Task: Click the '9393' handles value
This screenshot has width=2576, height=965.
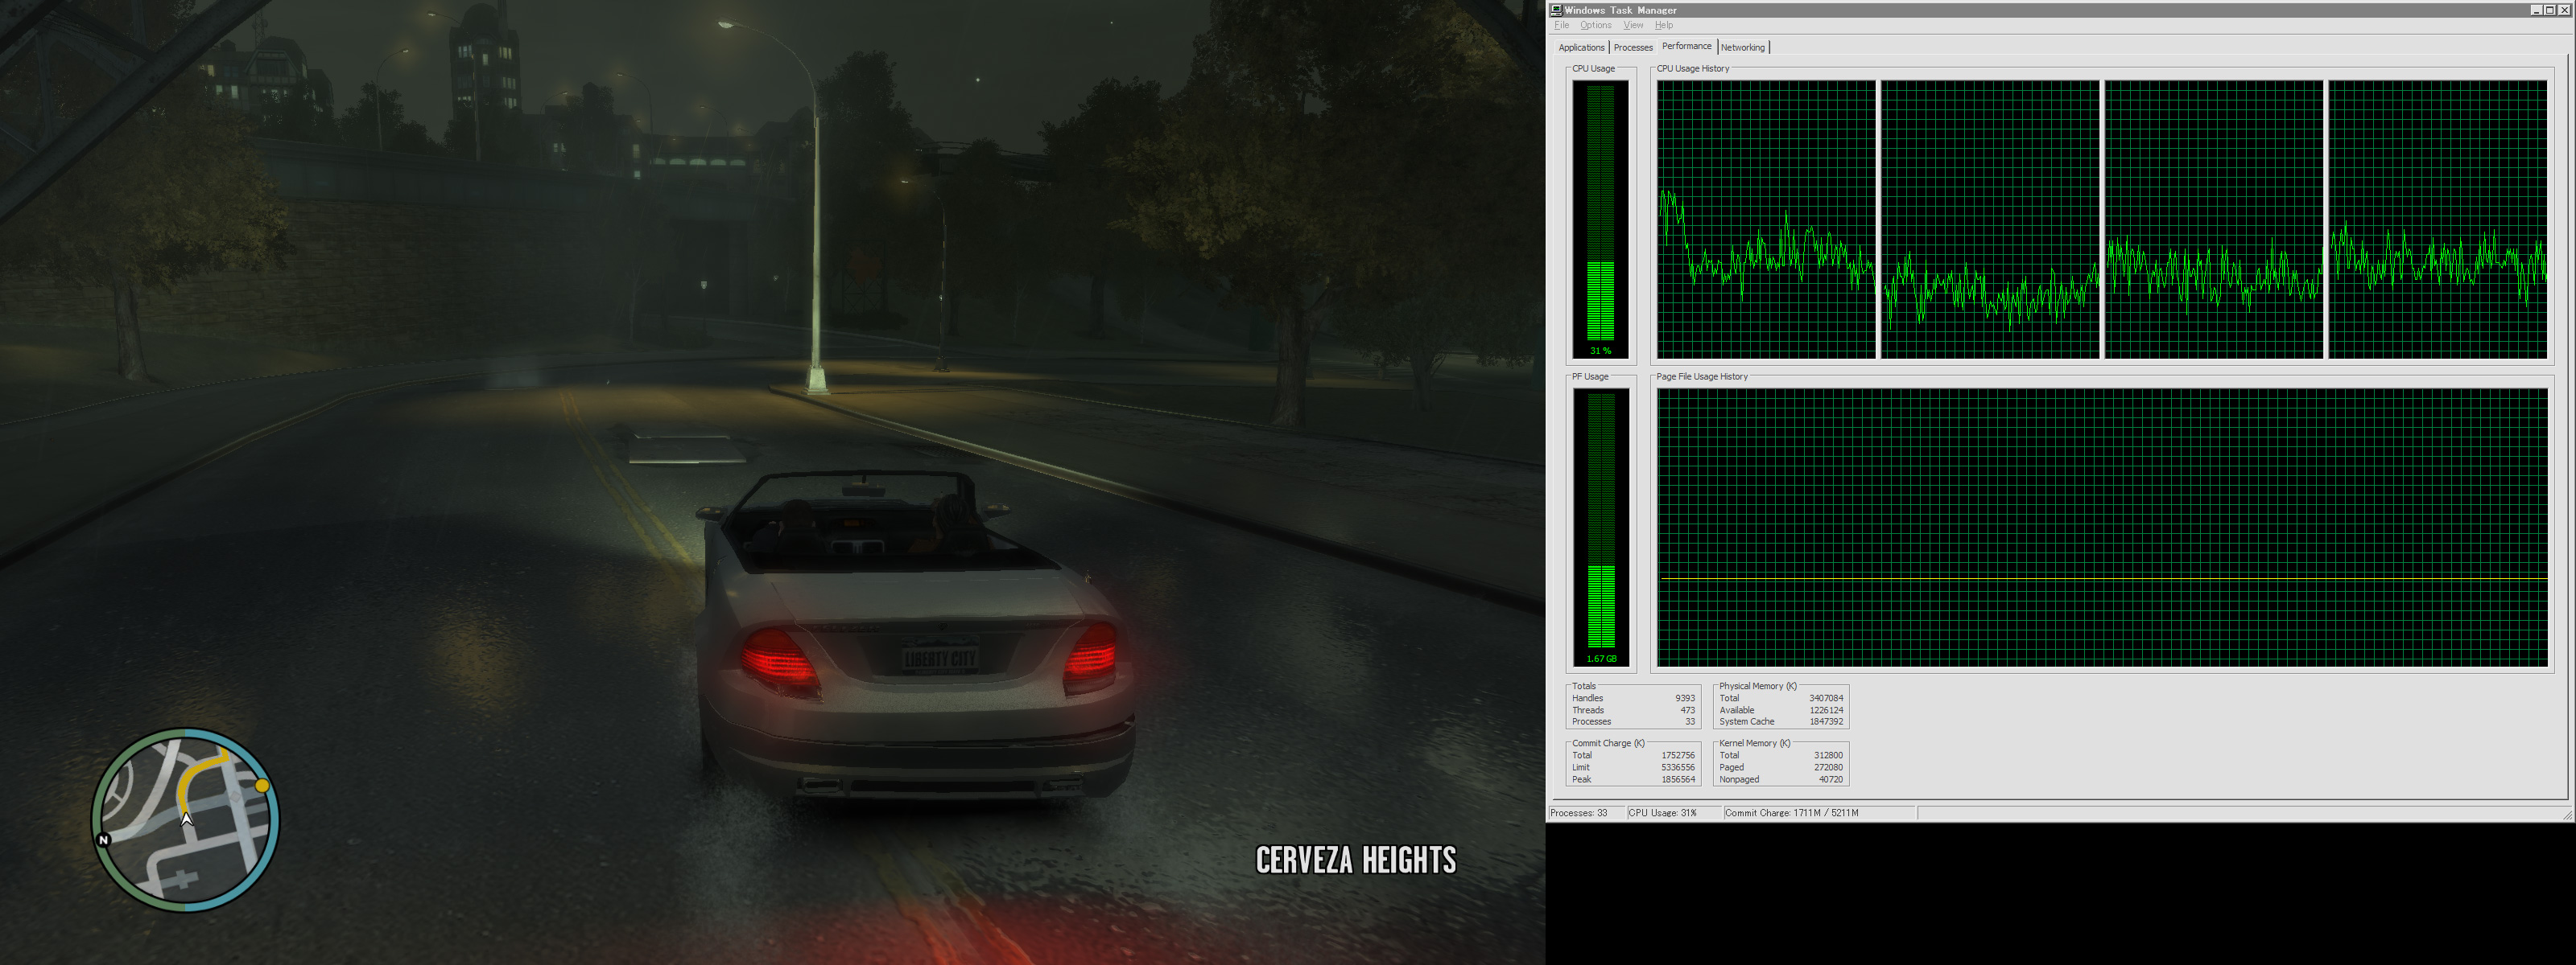Action: coord(1685,698)
